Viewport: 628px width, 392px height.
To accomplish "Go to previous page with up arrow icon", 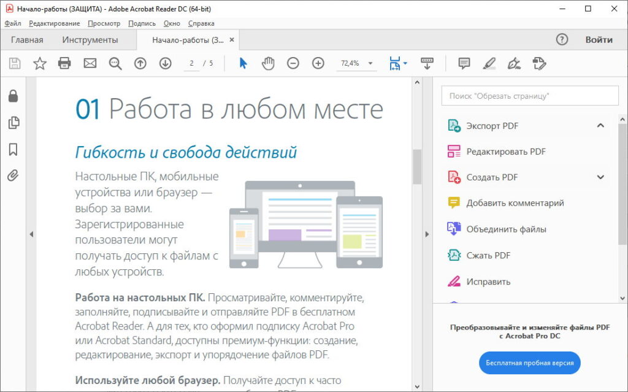I will 140,63.
